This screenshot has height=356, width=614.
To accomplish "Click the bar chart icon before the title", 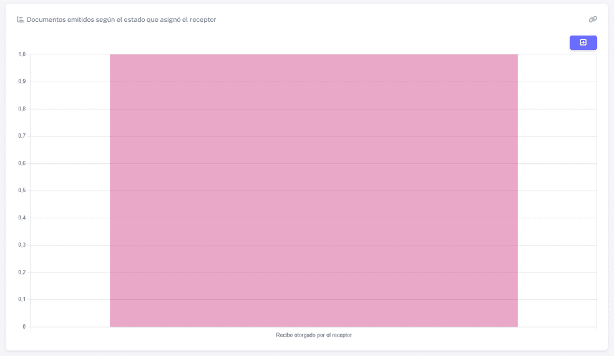I will coord(21,19).
